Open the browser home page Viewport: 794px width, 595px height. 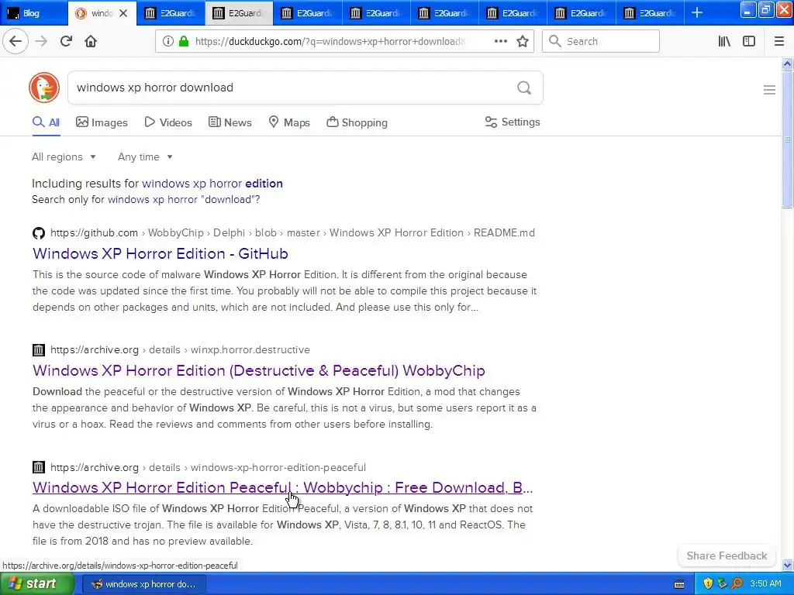click(91, 41)
